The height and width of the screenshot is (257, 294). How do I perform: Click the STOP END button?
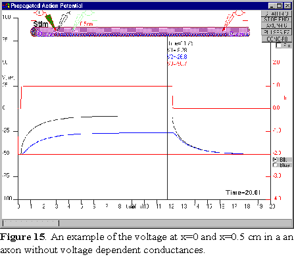tap(276, 19)
